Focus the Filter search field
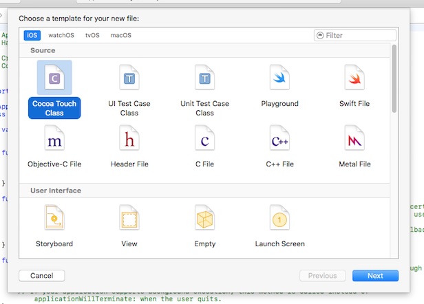The width and height of the screenshot is (424, 304). (355, 35)
